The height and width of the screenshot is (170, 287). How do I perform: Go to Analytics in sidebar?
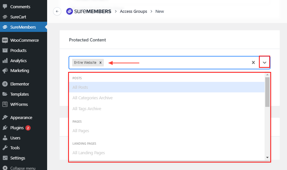18,61
